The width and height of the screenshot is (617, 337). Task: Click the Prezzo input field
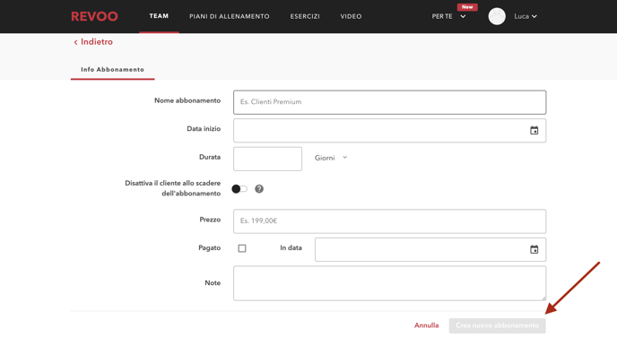tap(389, 221)
